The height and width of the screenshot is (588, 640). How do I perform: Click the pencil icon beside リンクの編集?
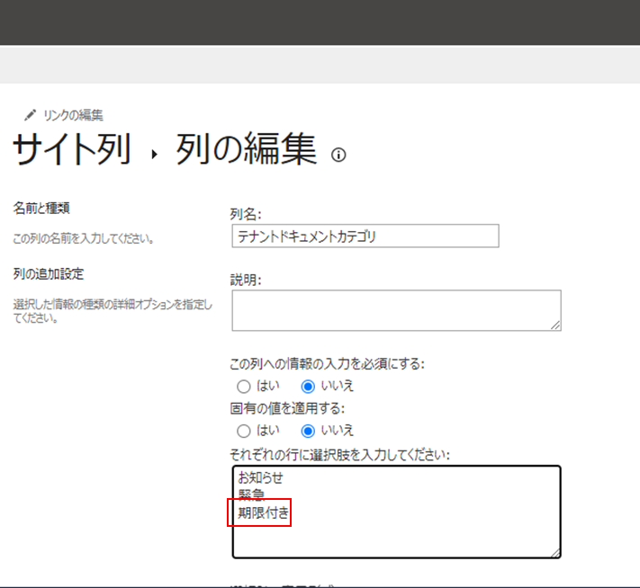30,115
